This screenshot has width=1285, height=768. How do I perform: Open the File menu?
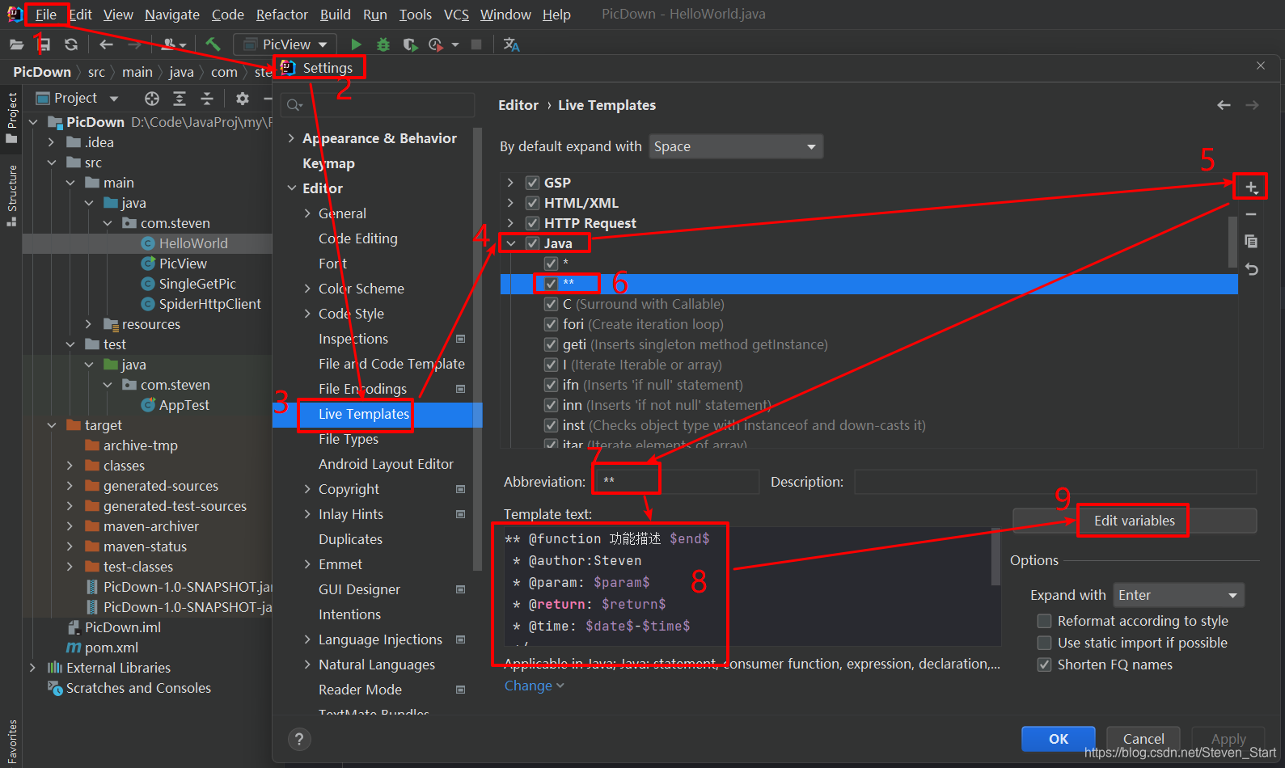tap(46, 15)
